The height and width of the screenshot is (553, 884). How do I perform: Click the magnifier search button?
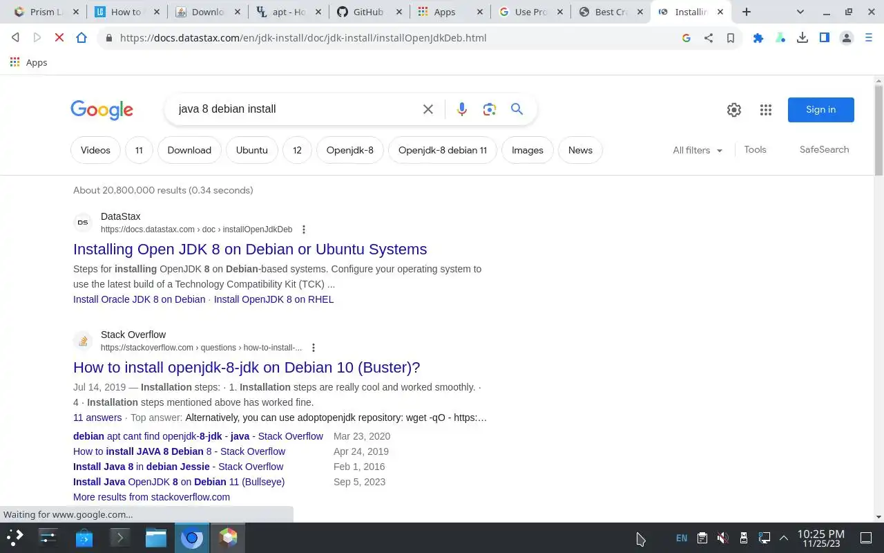point(517,109)
